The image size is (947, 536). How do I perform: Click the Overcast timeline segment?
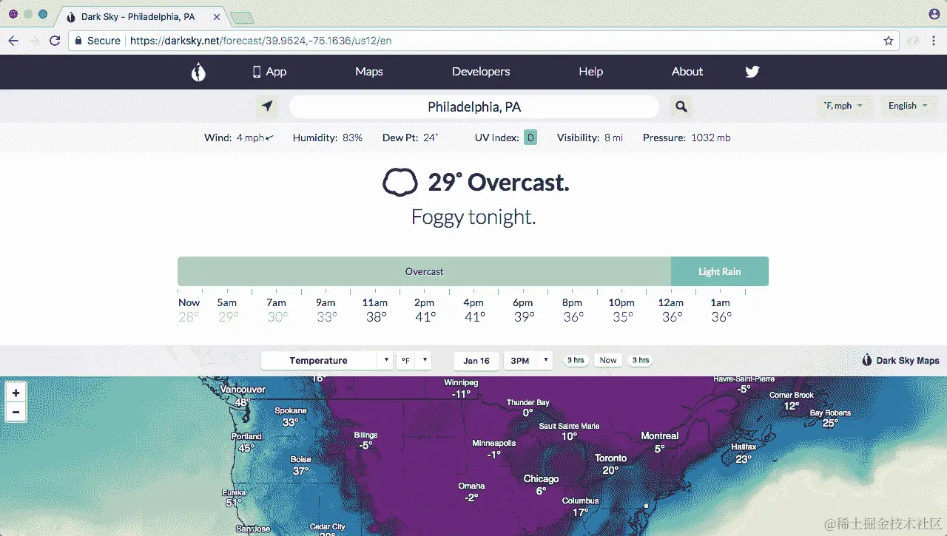[424, 271]
